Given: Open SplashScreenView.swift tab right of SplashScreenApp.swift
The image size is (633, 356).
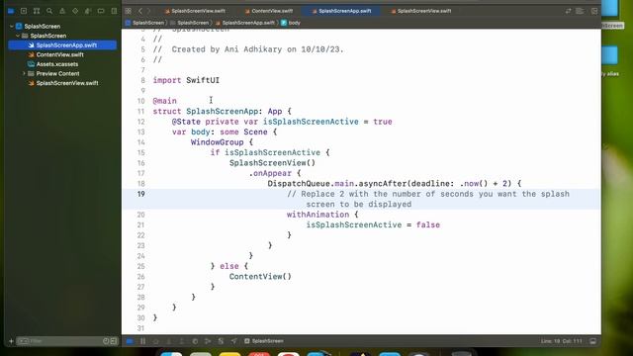Looking at the screenshot, I should [420, 11].
